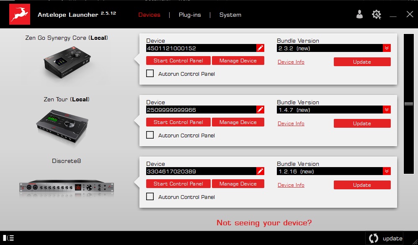418x245 pixels.
Task: Select the Zen Tour device image
Action: (x=62, y=127)
